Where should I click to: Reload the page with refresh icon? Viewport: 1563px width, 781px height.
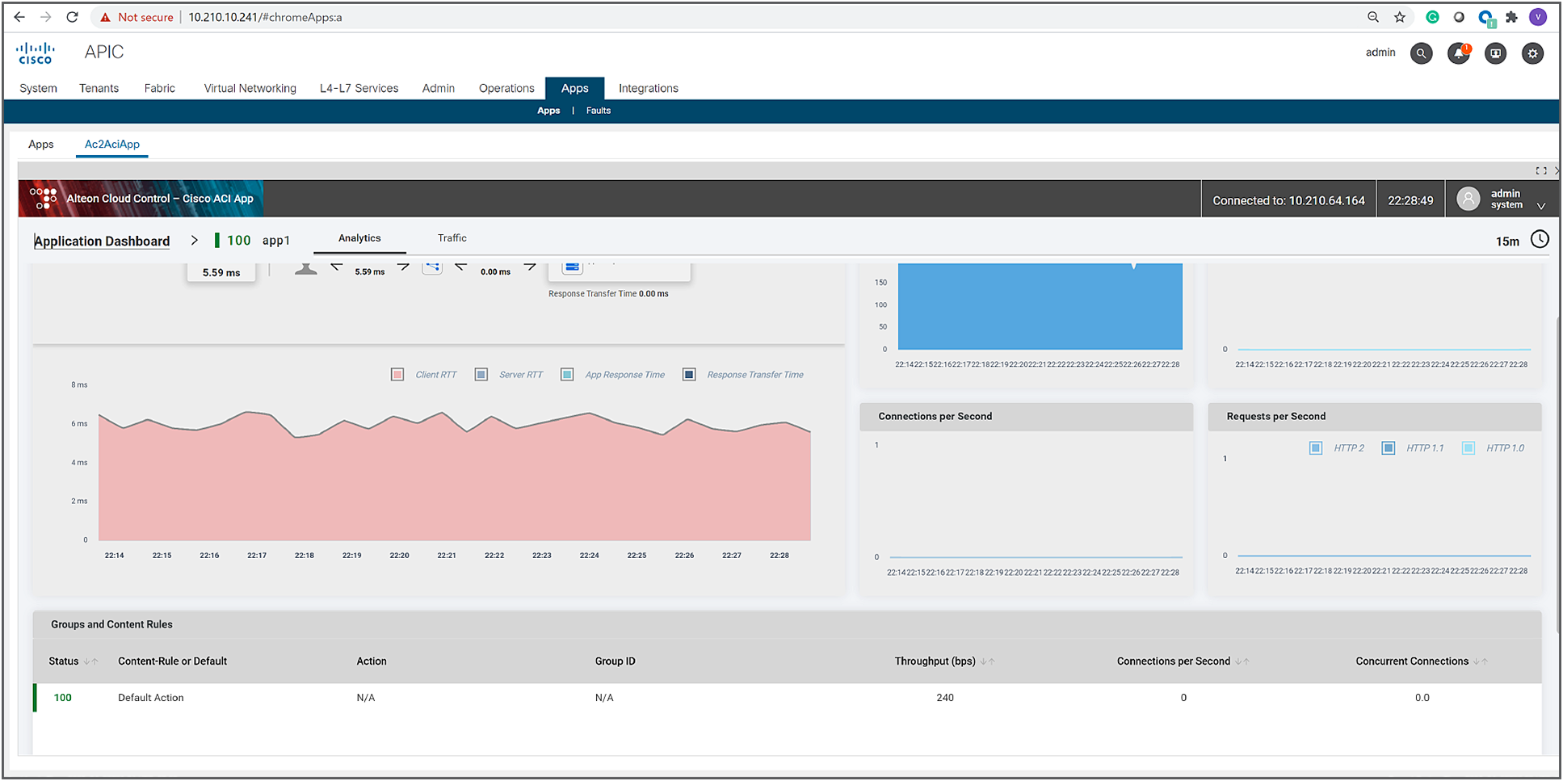click(x=73, y=17)
